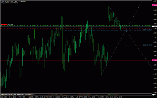Click the 1.1330 price scale label
The width and height of the screenshot is (157, 98).
tap(154, 88)
